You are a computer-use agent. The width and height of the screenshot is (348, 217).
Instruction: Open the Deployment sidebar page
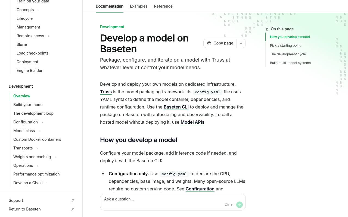click(27, 62)
